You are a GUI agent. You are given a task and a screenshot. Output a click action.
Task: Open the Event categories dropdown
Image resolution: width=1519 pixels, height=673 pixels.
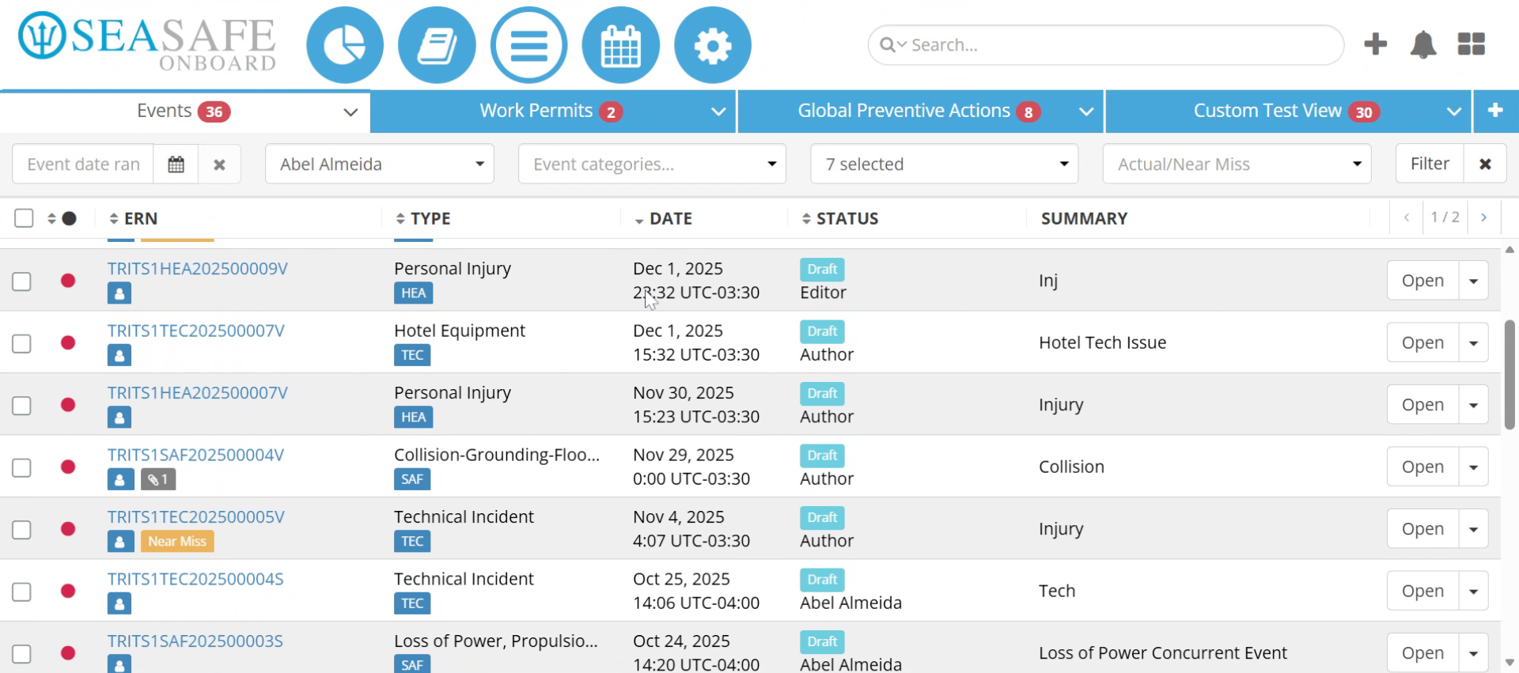[652, 164]
